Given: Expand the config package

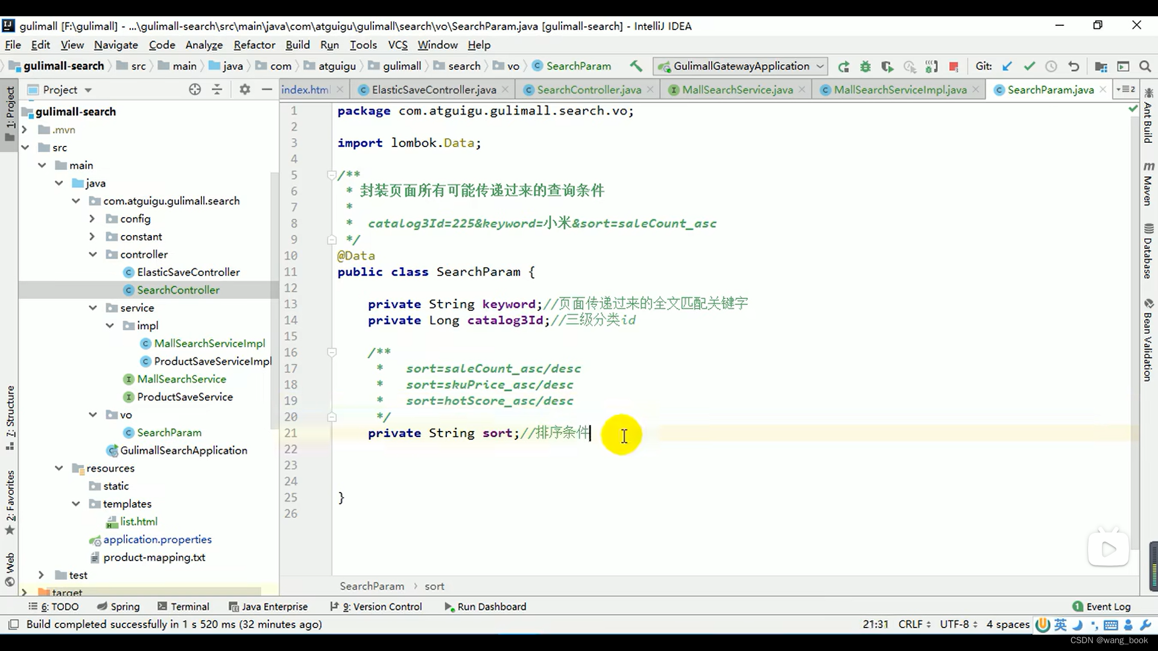Looking at the screenshot, I should pyautogui.click(x=92, y=219).
